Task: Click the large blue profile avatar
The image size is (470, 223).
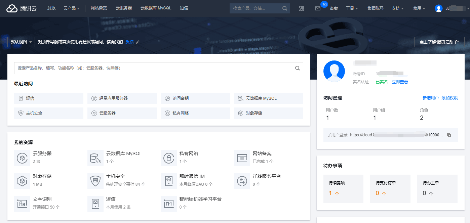Action: tap(334, 71)
